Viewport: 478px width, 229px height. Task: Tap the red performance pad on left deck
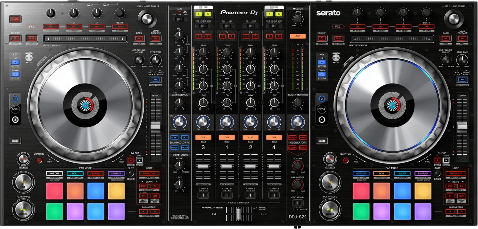pyautogui.click(x=55, y=191)
